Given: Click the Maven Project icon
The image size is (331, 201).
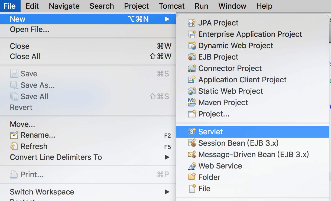Looking at the screenshot, I should click(192, 102).
